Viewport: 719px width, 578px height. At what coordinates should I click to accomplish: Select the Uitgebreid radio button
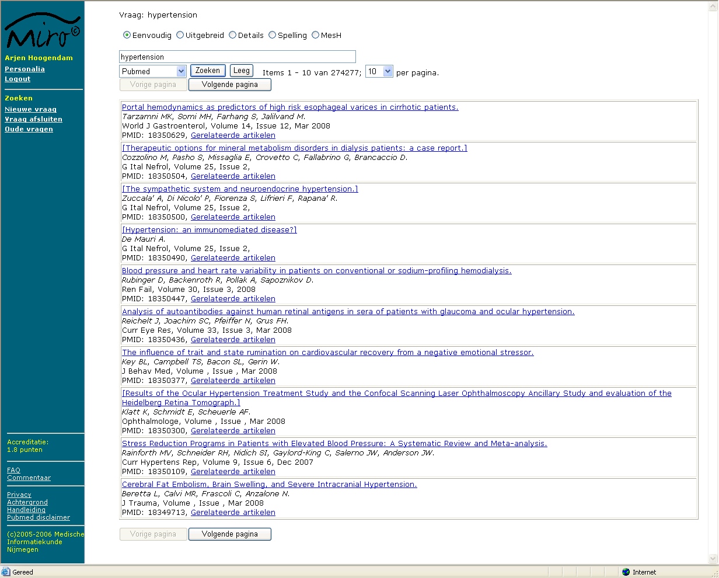[x=180, y=35]
